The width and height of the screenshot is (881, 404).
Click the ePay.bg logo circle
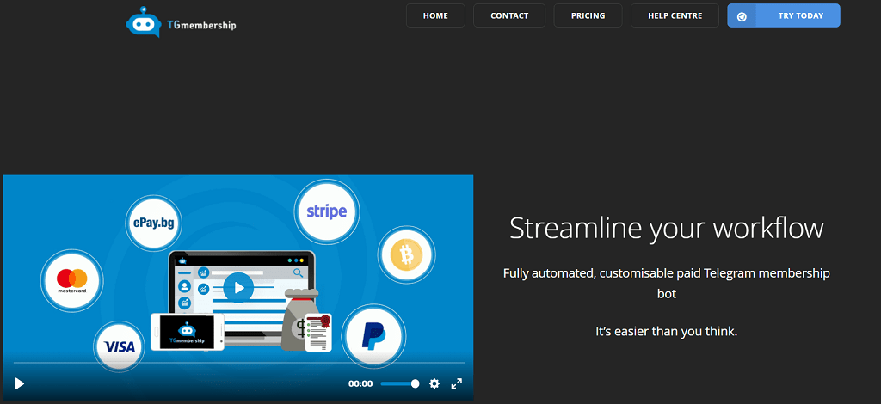tap(153, 223)
